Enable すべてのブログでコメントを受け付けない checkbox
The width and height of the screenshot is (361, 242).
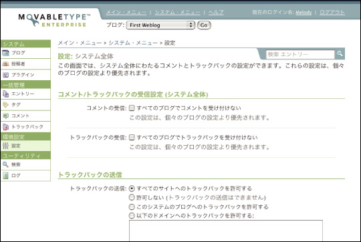tap(132, 108)
